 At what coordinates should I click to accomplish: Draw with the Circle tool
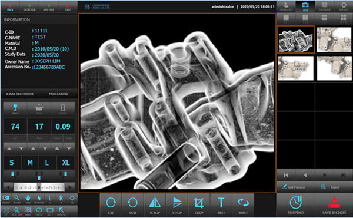pos(39,212)
